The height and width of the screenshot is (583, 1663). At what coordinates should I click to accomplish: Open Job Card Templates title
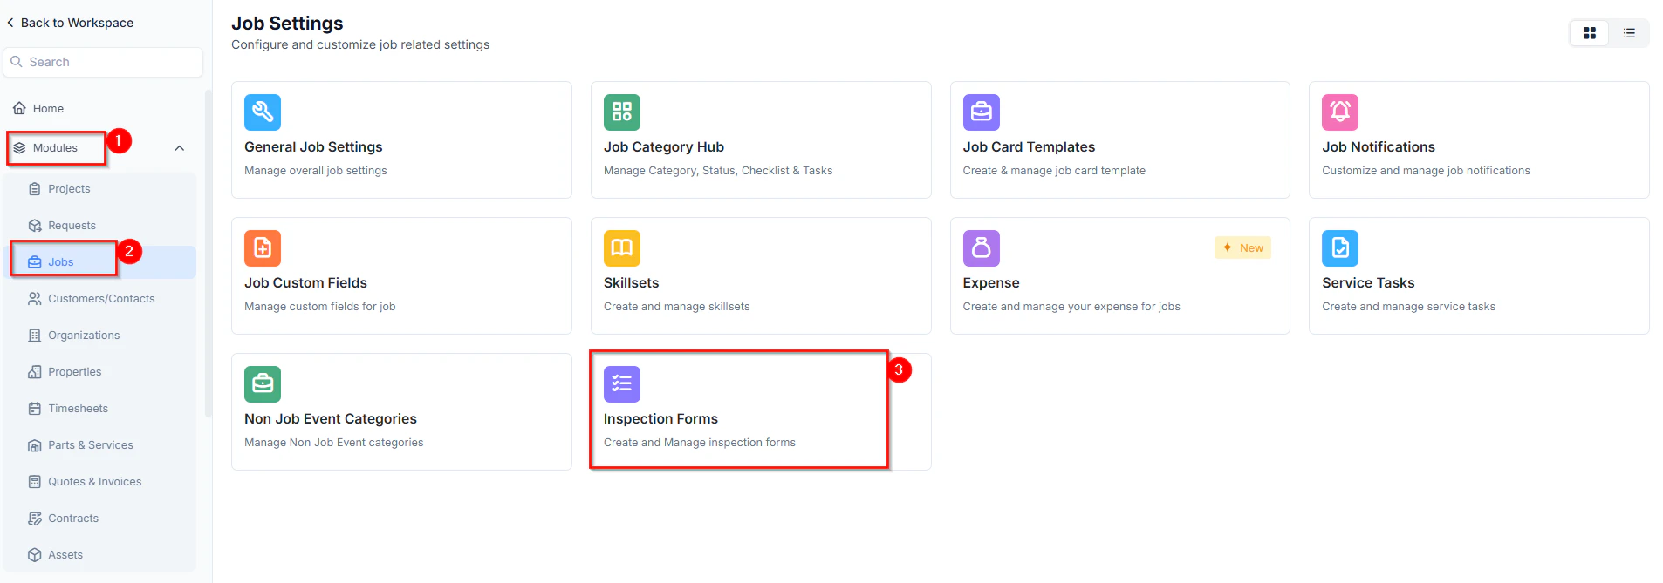click(1029, 147)
